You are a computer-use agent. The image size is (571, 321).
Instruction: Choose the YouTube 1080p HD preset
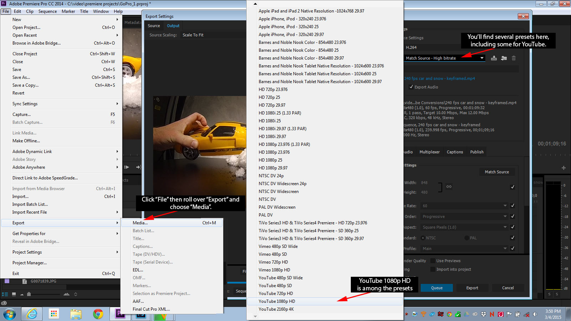point(277,301)
